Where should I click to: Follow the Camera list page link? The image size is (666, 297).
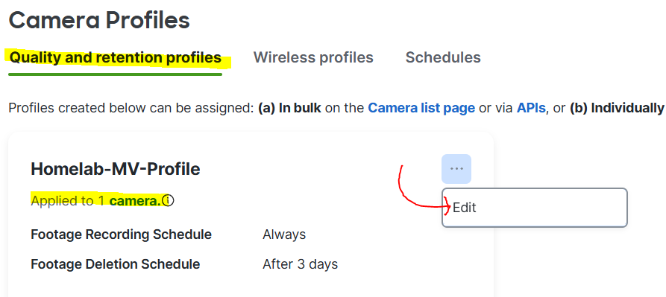[421, 108]
